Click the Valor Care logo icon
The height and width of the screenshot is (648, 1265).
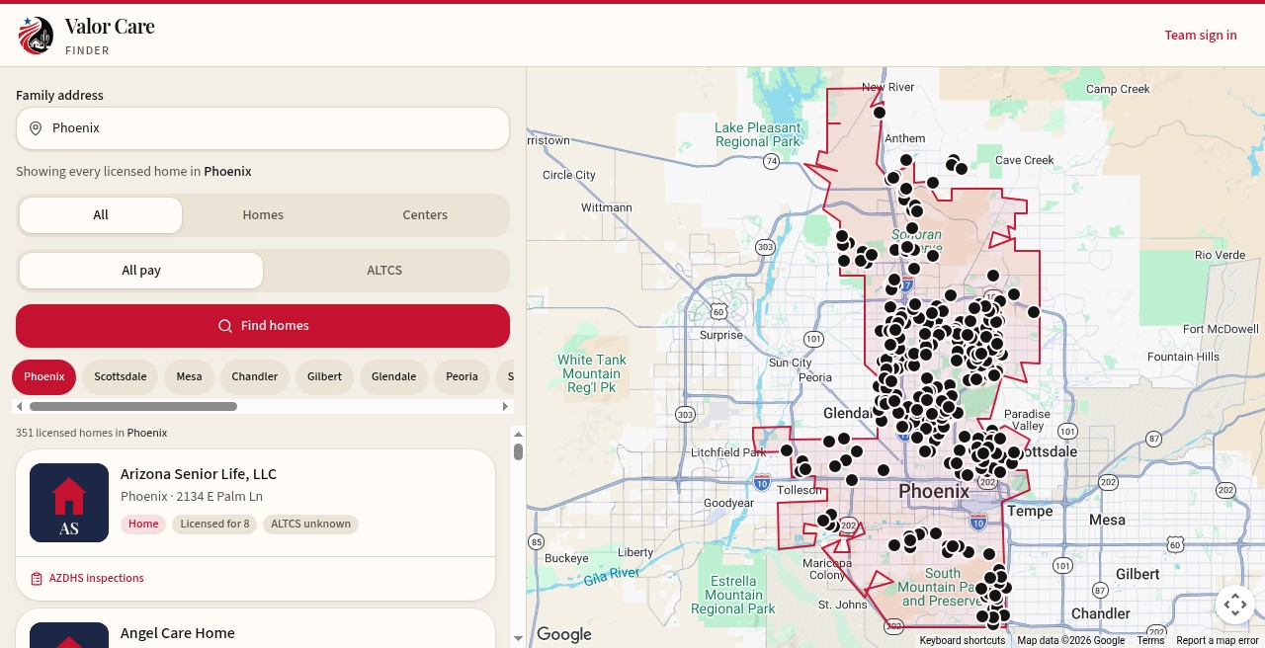click(x=36, y=35)
